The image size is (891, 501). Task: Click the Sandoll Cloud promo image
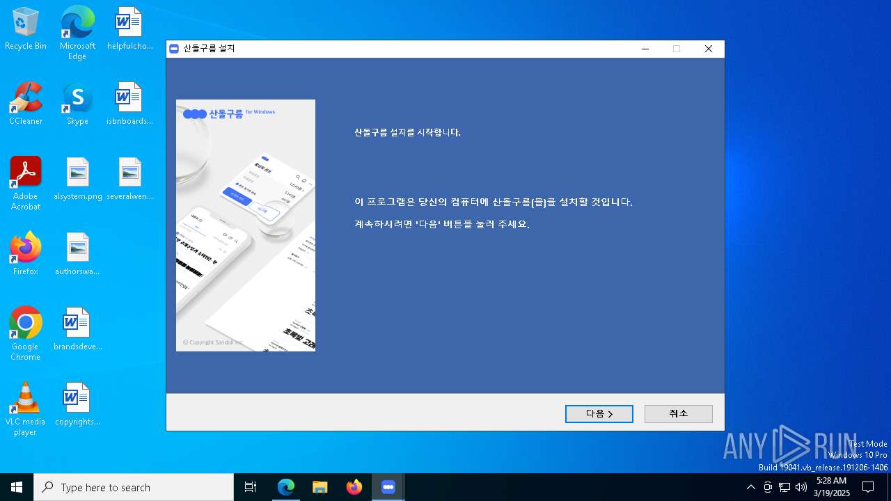246,225
